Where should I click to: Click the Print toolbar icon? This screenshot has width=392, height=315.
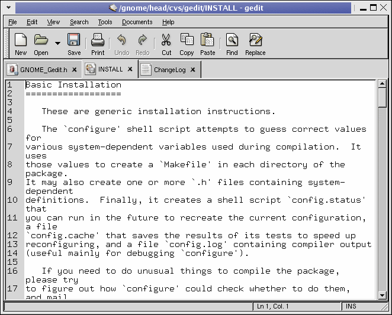[98, 40]
